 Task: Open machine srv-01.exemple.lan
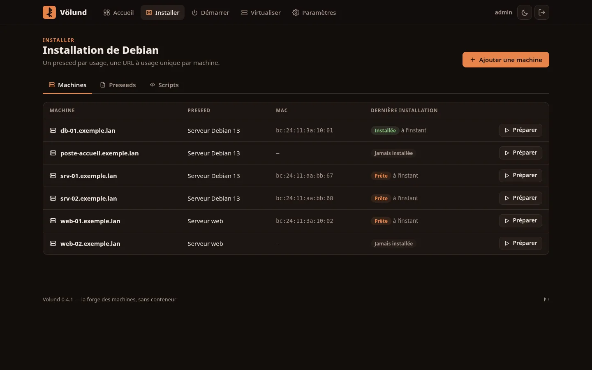pyautogui.click(x=89, y=176)
